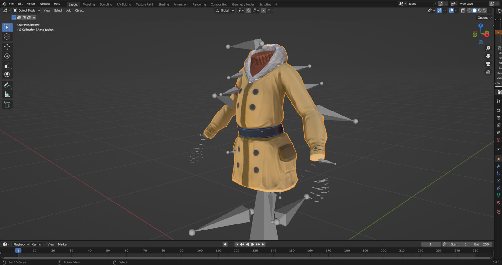Open the pivot point dropdown
The width and height of the screenshot is (502, 265).
coord(241,11)
